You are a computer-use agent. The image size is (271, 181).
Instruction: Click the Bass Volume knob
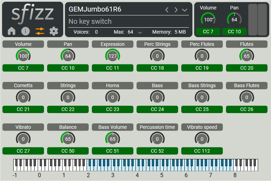coord(112,139)
